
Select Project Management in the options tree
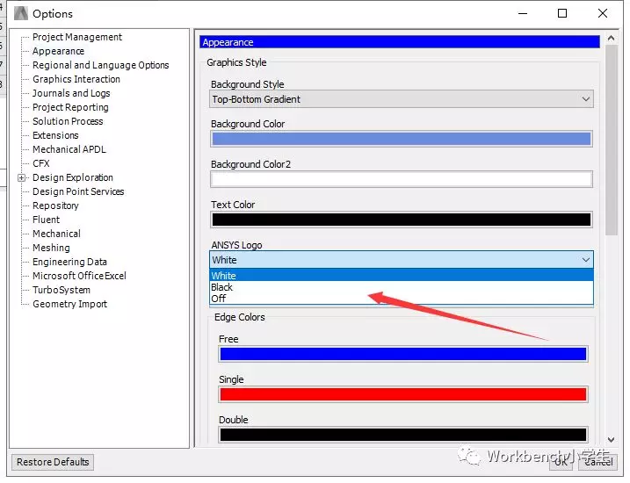coord(77,37)
